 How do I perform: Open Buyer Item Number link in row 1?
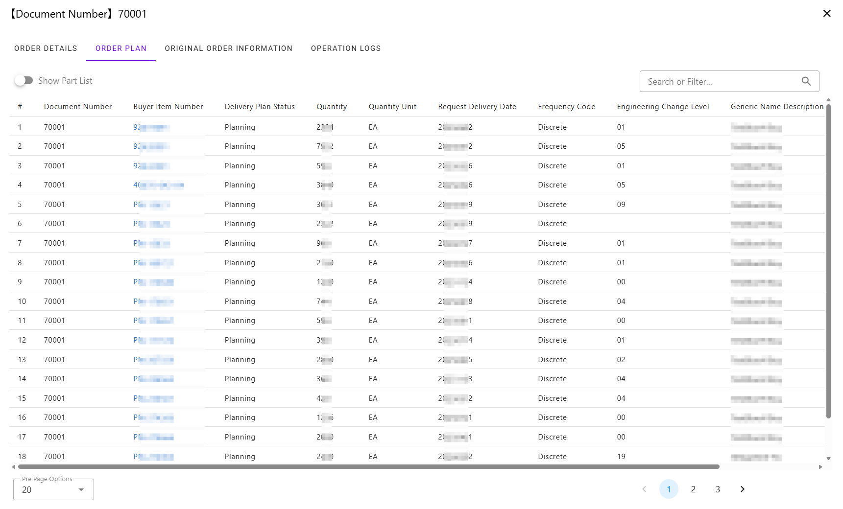coord(151,127)
